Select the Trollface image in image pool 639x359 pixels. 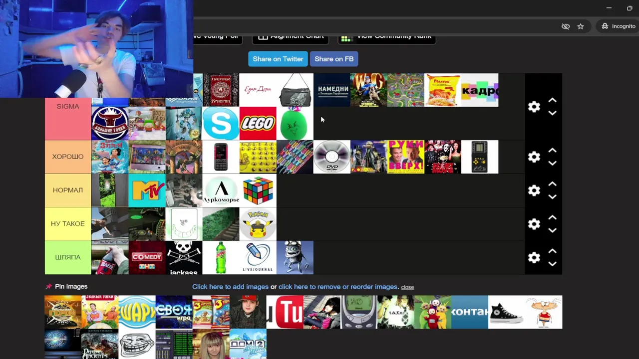coord(137,344)
